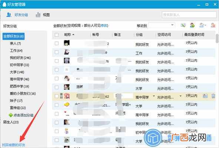Expand the 高中同学 group dropdown in highlighted row
219x148 pixels.
coord(154,96)
